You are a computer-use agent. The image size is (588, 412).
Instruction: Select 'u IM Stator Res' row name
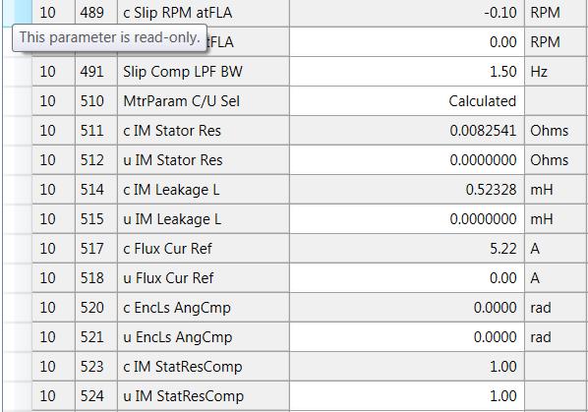click(x=172, y=160)
